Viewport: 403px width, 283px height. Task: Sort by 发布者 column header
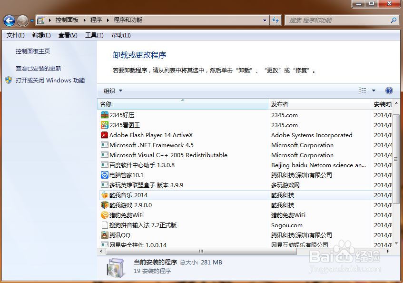319,104
